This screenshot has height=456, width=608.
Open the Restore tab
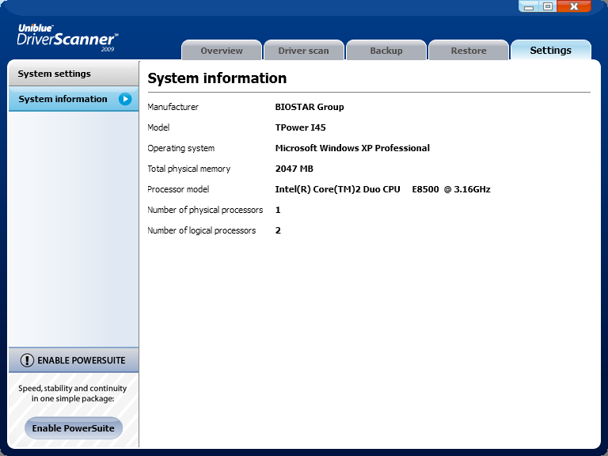pos(469,51)
